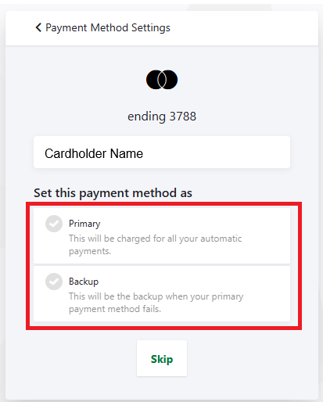Viewport: 323px width, 402px height.
Task: Click the 'ending 3788' card text
Action: tap(162, 117)
